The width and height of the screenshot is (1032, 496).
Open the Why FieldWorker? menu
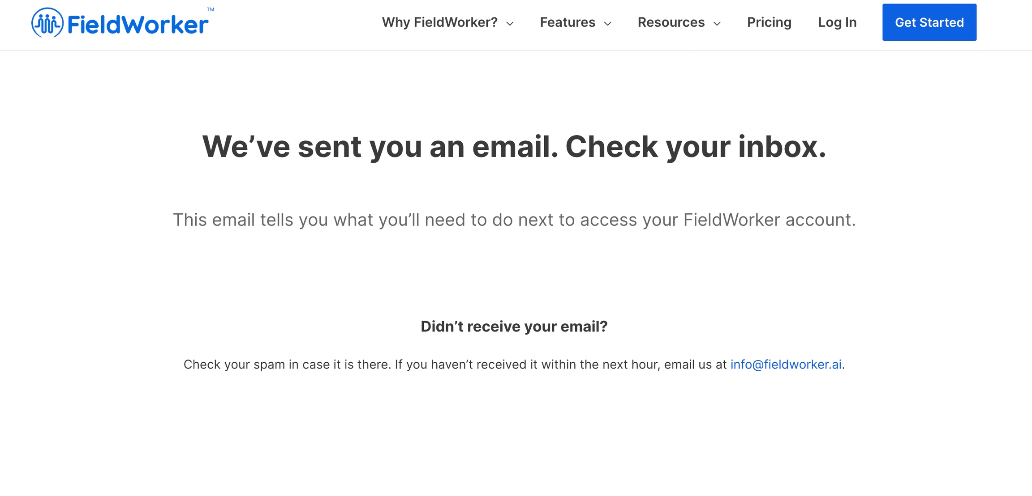(439, 22)
